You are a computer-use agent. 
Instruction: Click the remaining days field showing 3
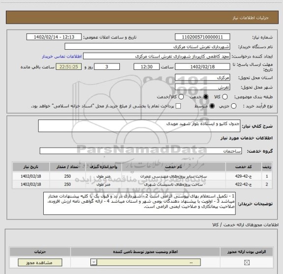click(x=107, y=67)
